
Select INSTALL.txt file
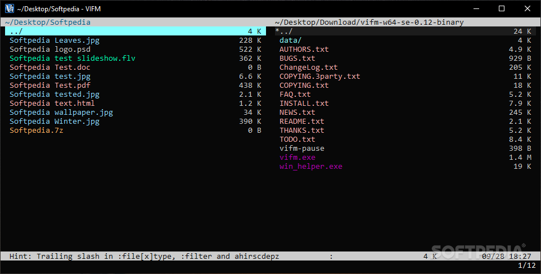(x=304, y=103)
